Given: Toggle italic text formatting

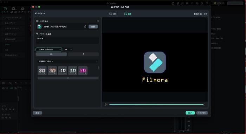Looking at the screenshot, I should 84,54.
